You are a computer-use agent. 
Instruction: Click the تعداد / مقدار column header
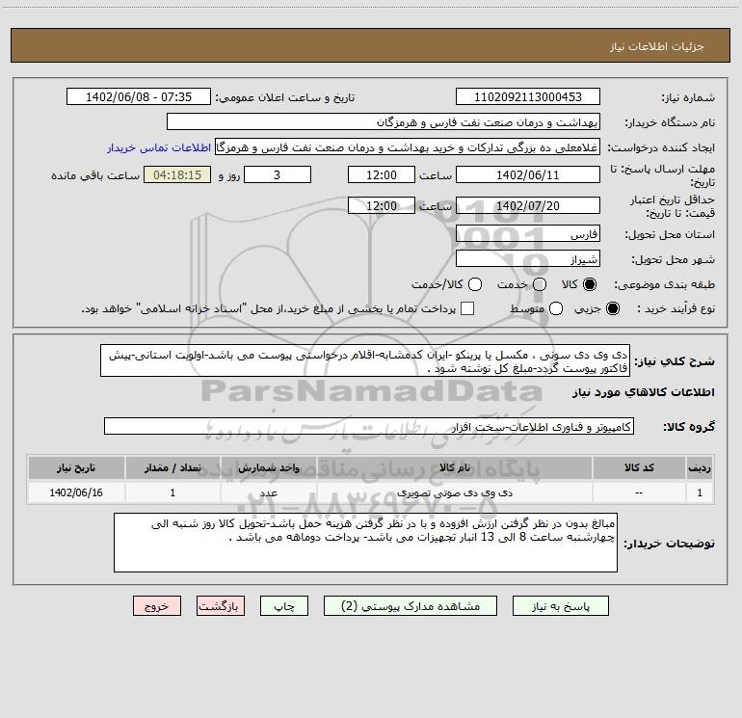click(172, 467)
